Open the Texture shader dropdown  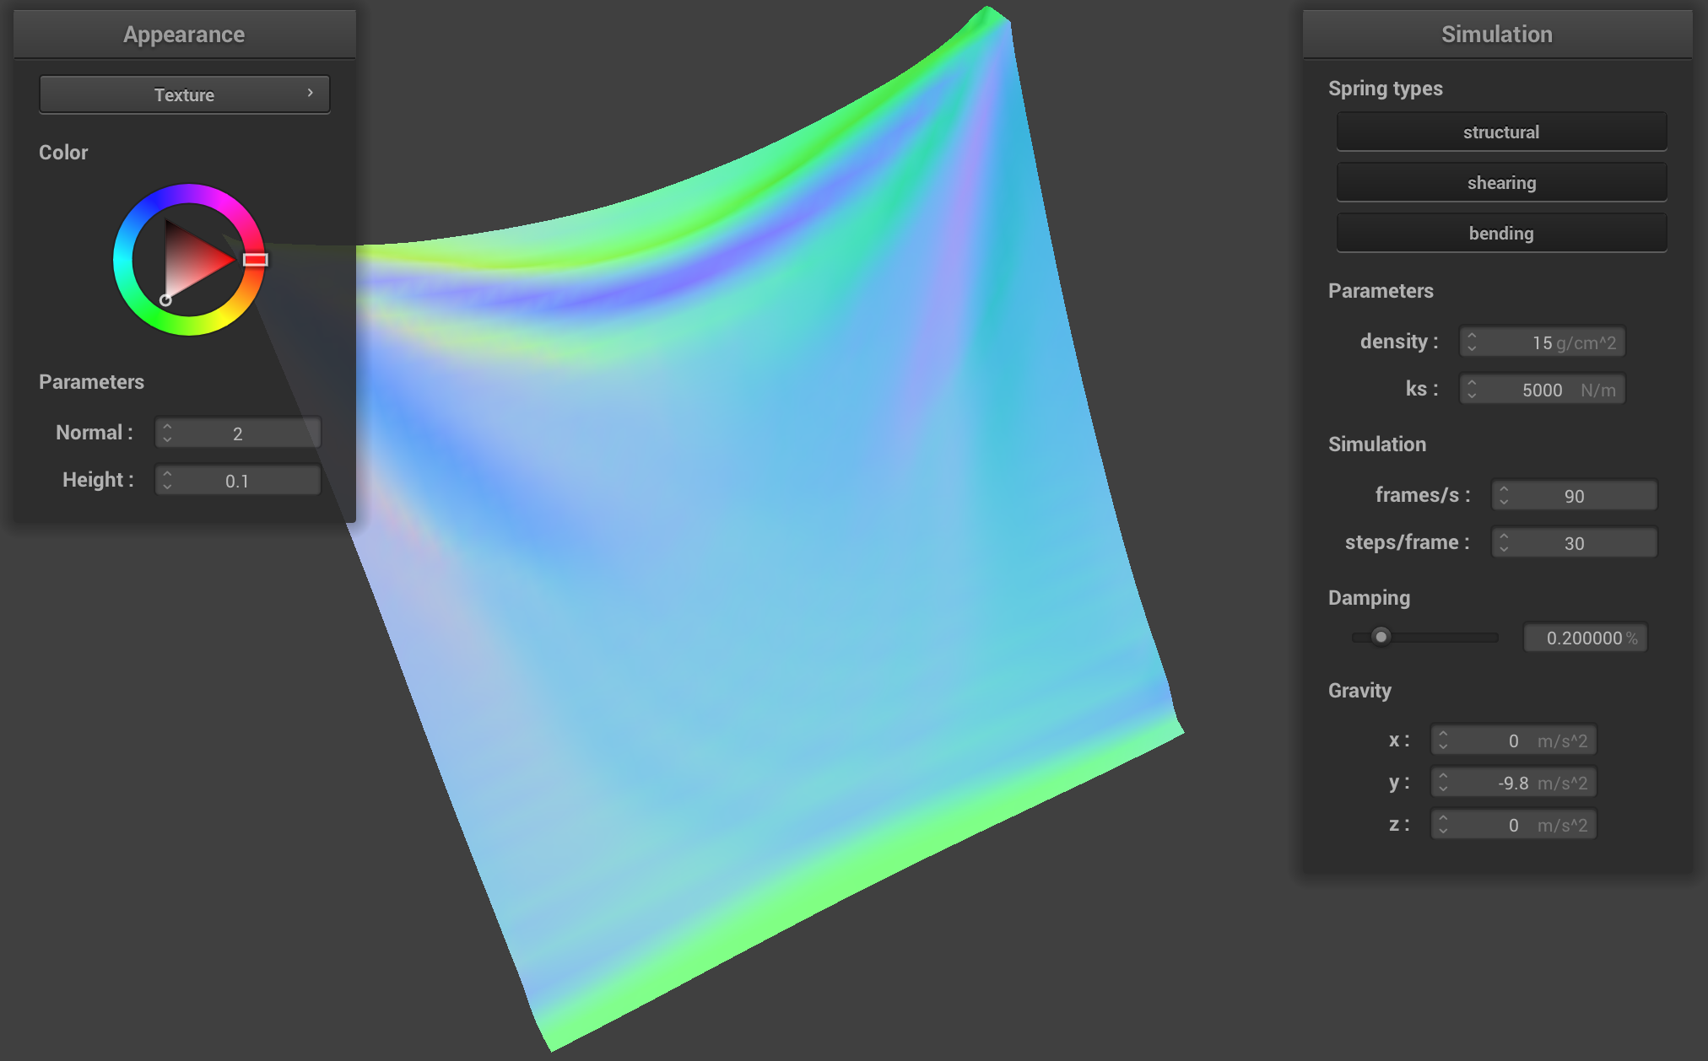(x=184, y=94)
